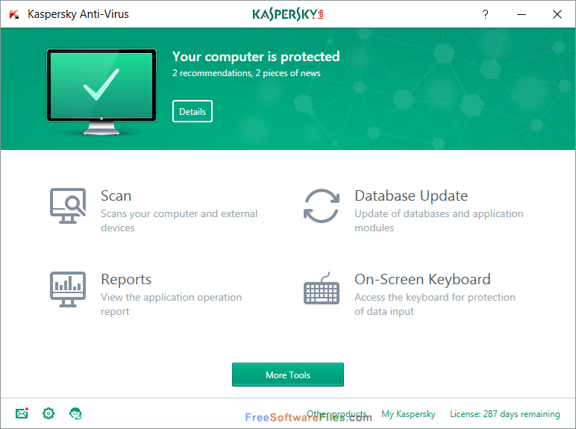Contact support via the headset icon
The height and width of the screenshot is (429, 576).
75,413
